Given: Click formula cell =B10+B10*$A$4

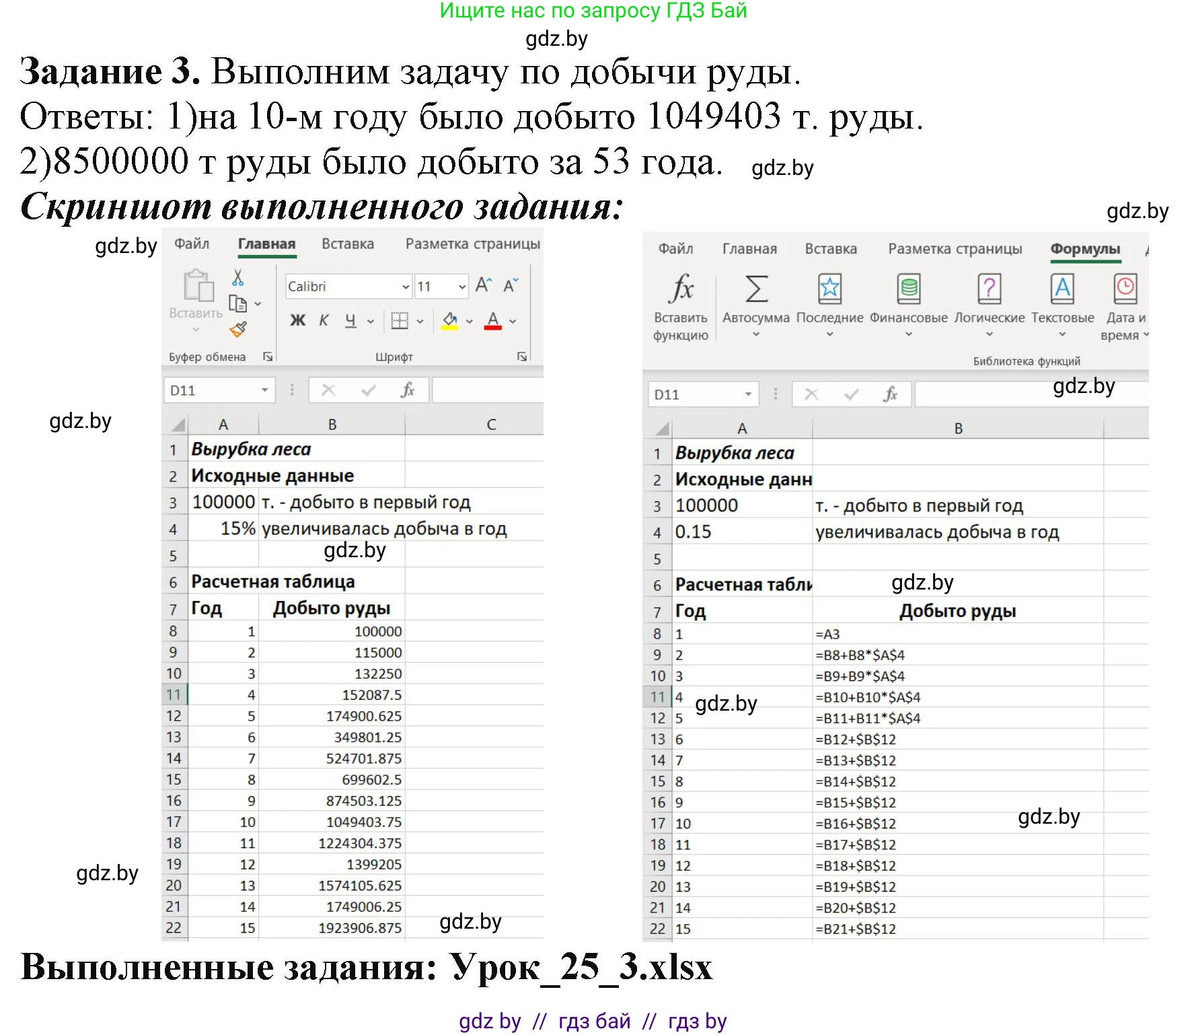Looking at the screenshot, I should click(x=958, y=697).
